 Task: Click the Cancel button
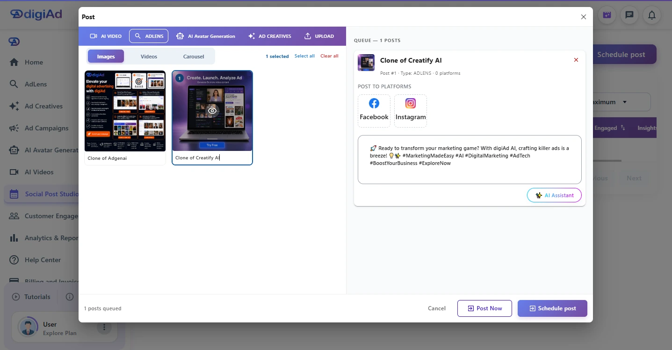click(x=437, y=308)
